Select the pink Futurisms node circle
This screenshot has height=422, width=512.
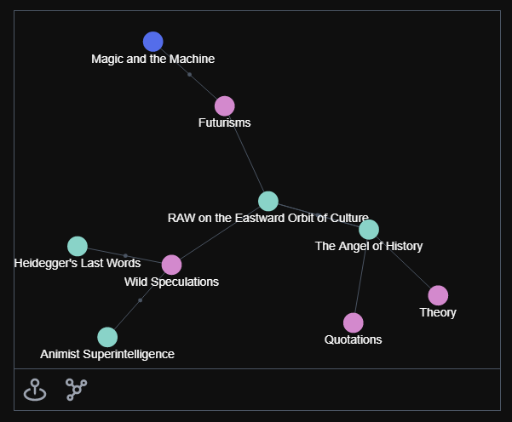pyautogui.click(x=225, y=106)
